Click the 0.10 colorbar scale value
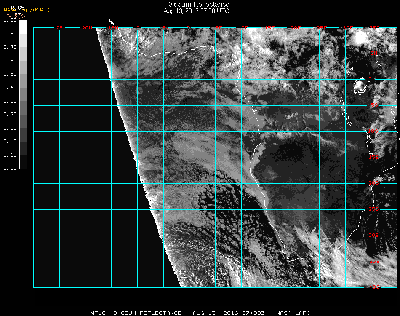The width and height of the screenshot is (400, 316). [10, 155]
